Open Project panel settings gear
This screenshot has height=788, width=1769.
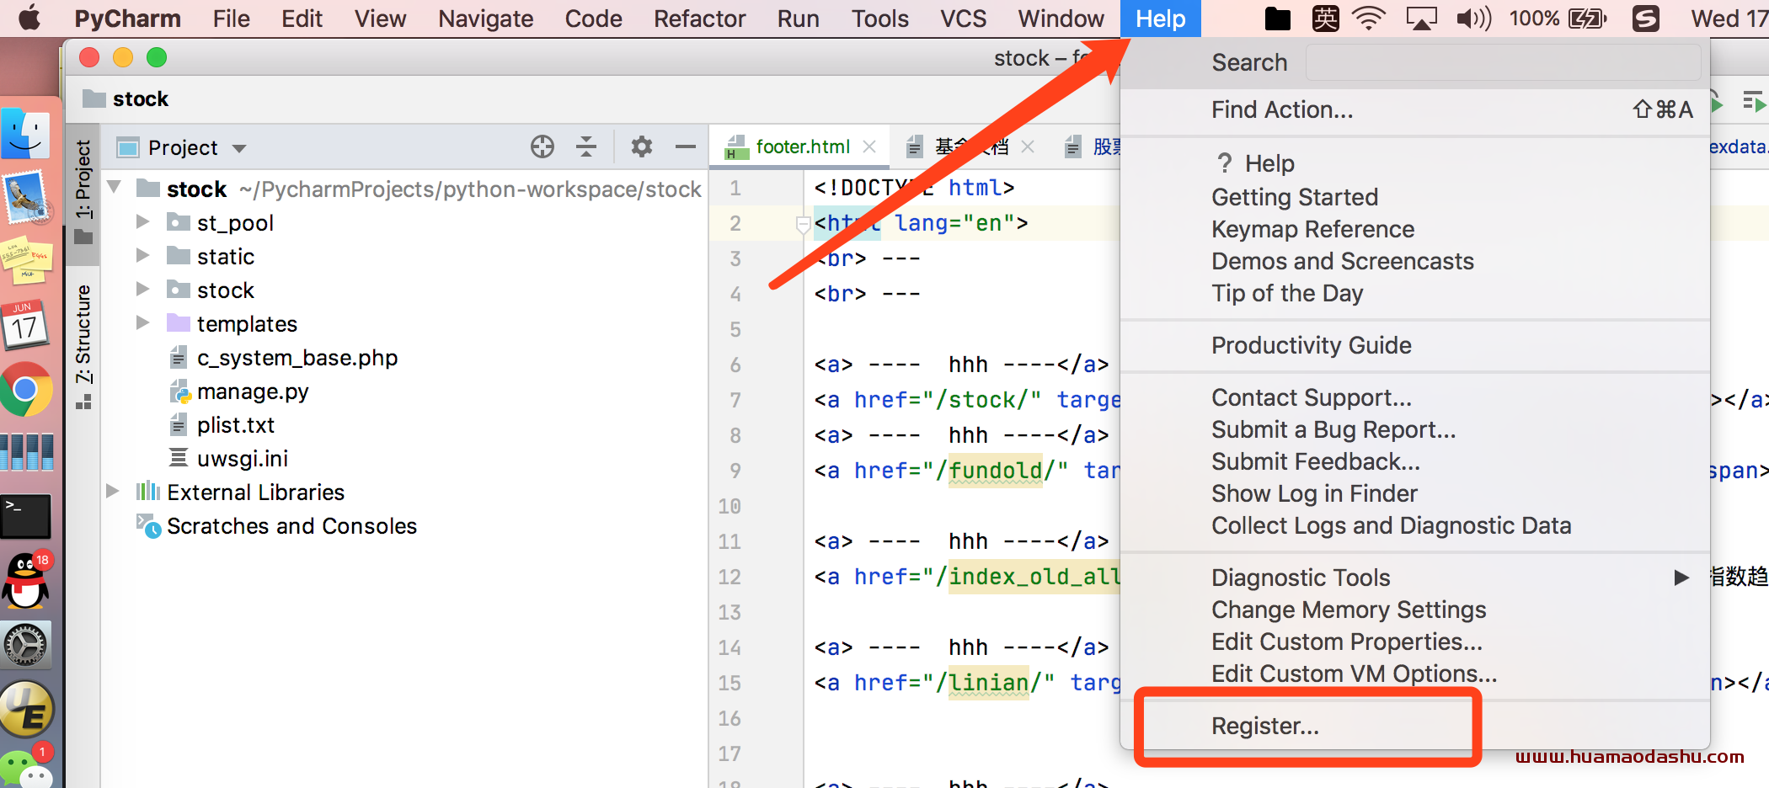[x=642, y=146]
